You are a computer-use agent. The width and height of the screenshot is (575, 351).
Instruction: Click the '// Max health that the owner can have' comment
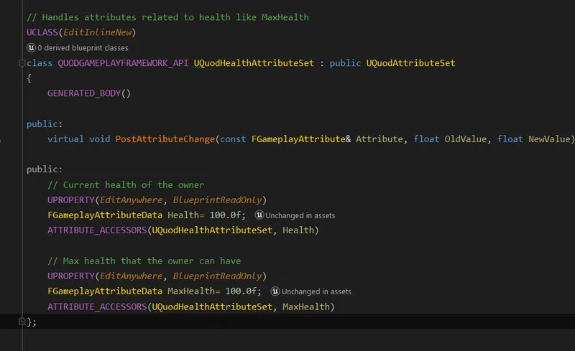[144, 261]
